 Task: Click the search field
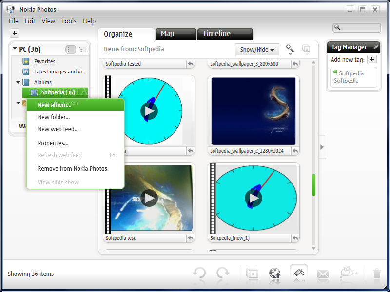[357, 28]
